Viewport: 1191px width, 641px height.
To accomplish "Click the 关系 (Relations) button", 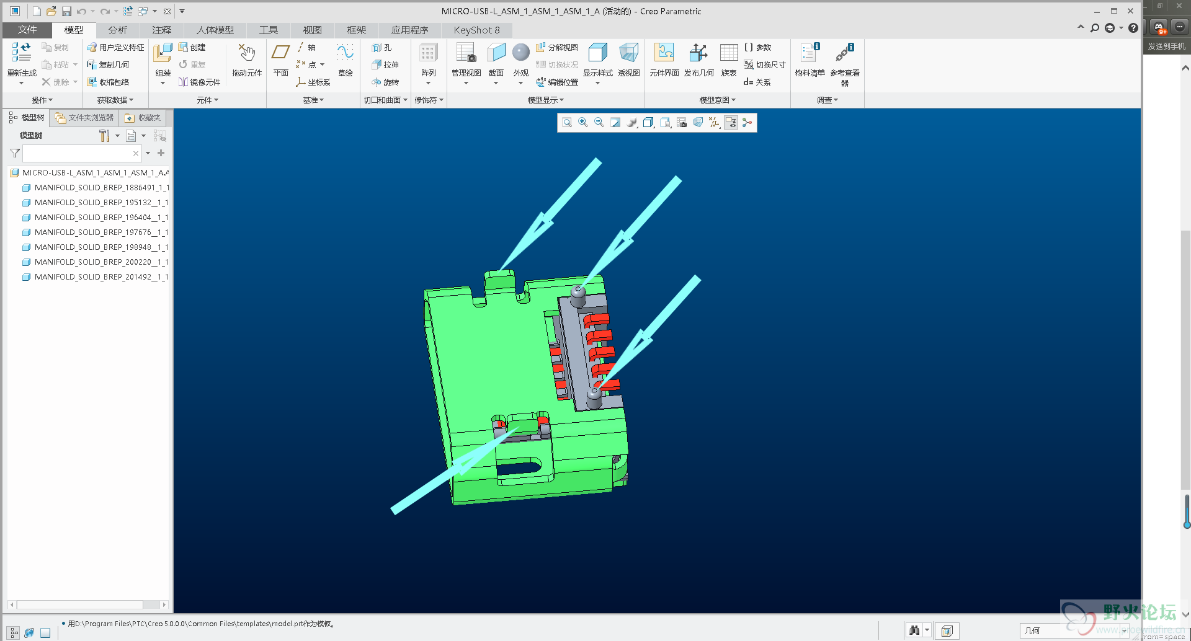I will tap(757, 82).
